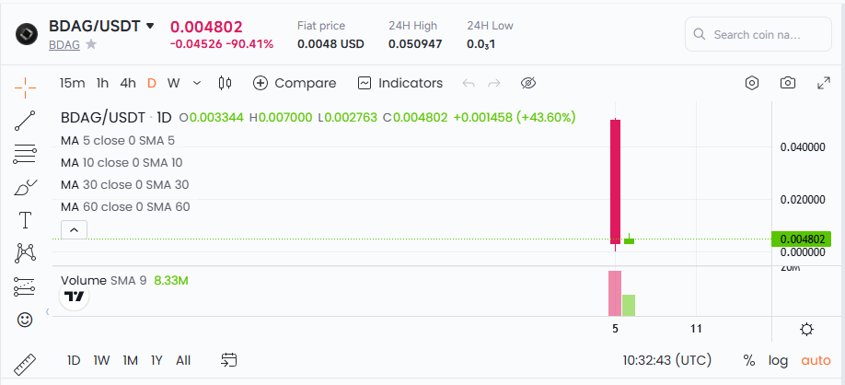The height and width of the screenshot is (385, 845).
Task: Set date range to 1M
Action: 130,360
